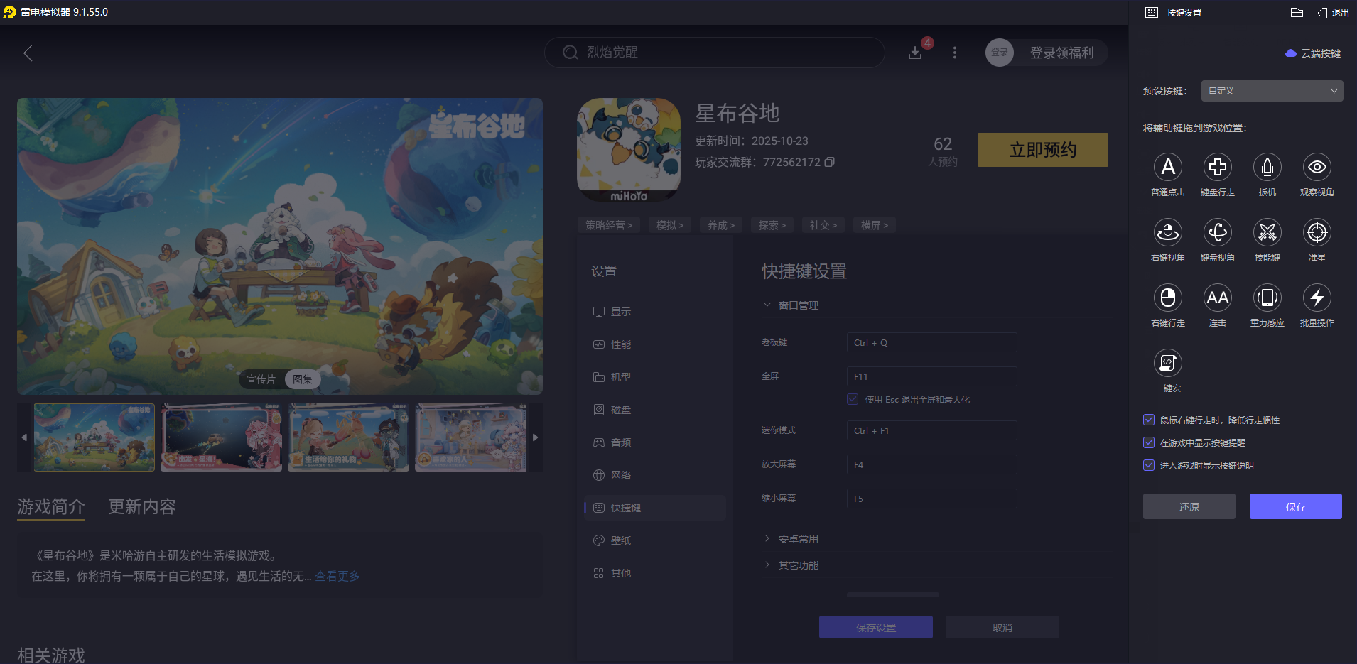Pick the 扳机 trigger key tool
1357x664 pixels.
pyautogui.click(x=1267, y=167)
